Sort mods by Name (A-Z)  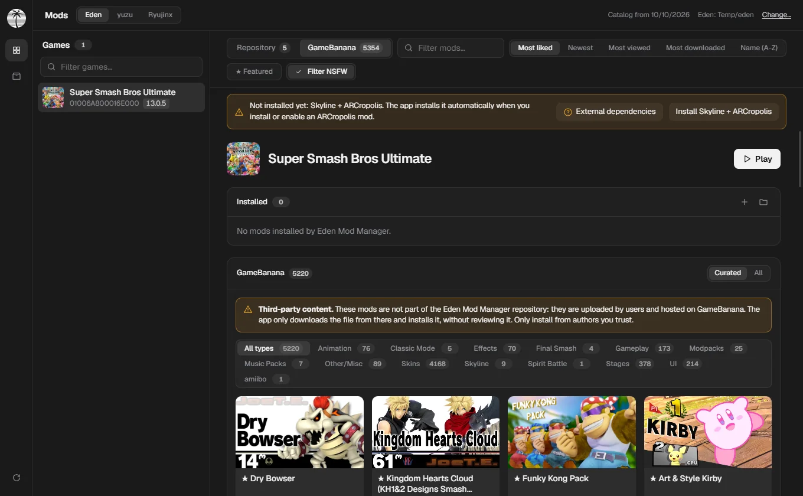pyautogui.click(x=759, y=48)
